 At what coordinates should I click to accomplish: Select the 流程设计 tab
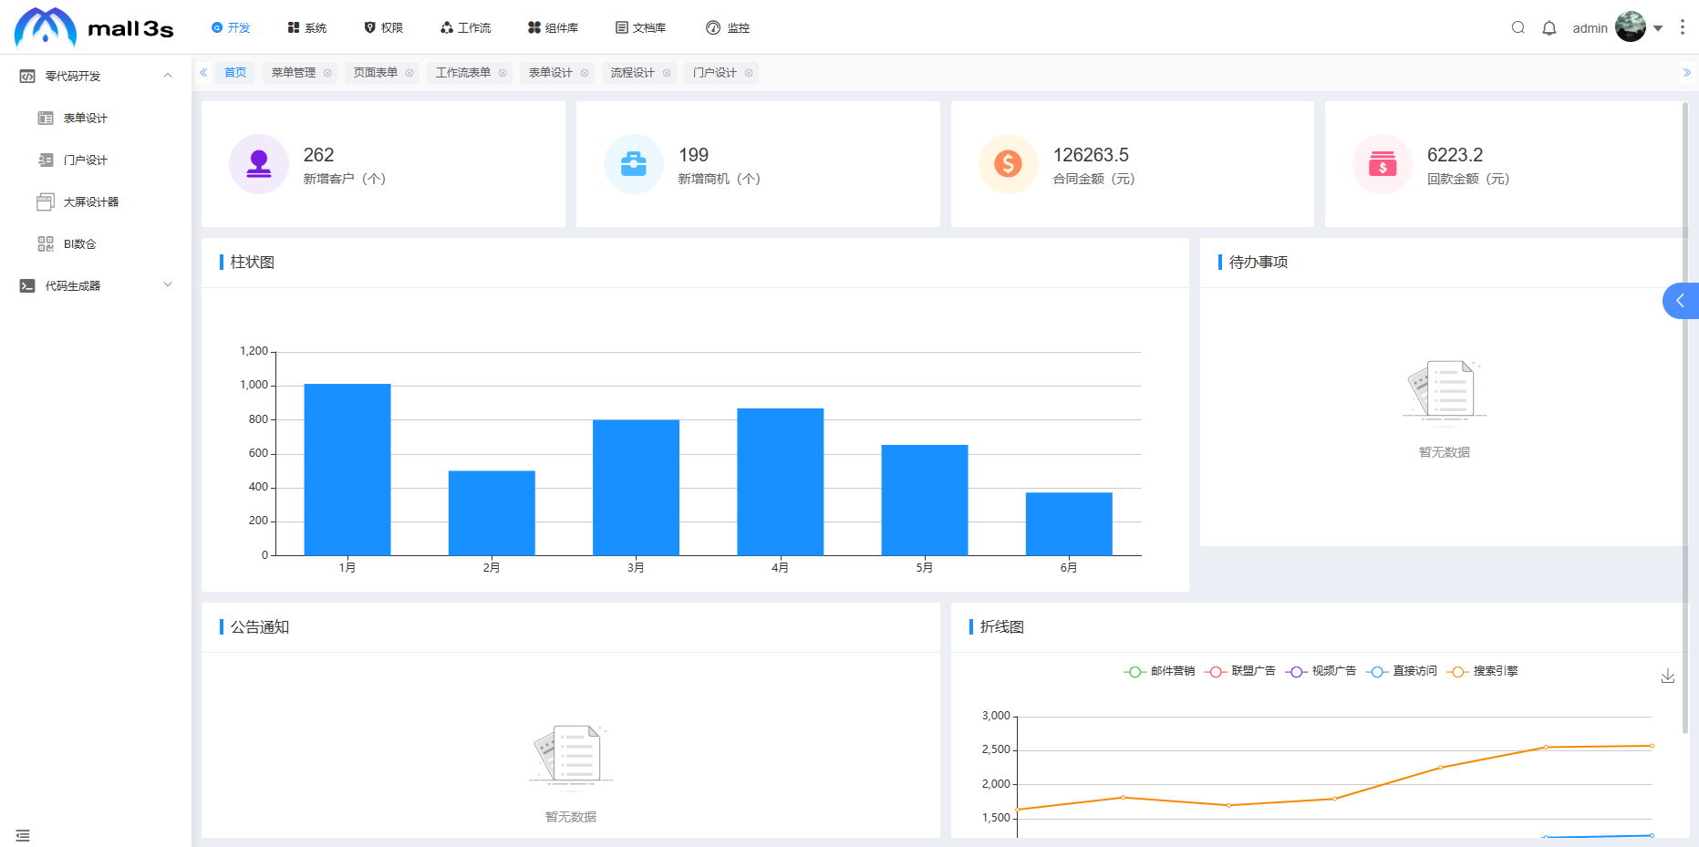pos(633,73)
